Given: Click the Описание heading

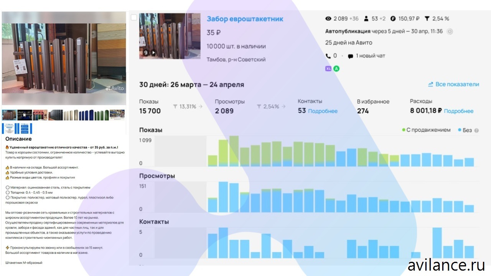Looking at the screenshot, I should [x=18, y=139].
